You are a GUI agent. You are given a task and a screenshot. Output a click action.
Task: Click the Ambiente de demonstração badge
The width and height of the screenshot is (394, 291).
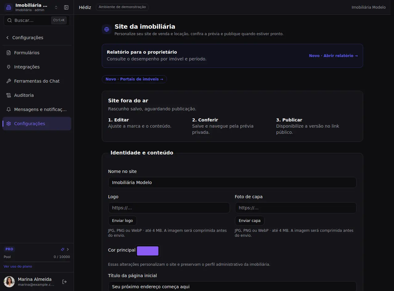[x=122, y=7]
